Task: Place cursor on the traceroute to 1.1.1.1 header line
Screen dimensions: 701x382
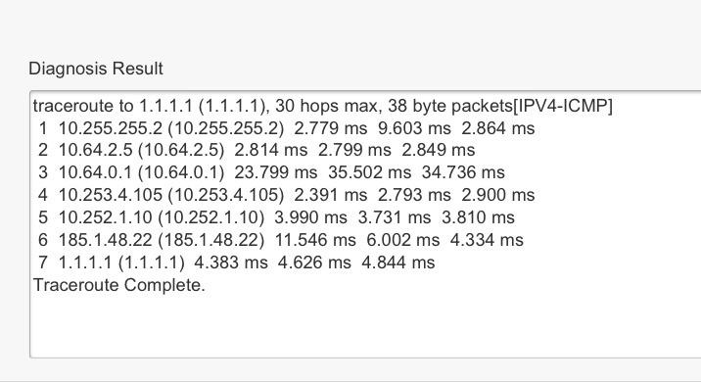Action: (323, 106)
